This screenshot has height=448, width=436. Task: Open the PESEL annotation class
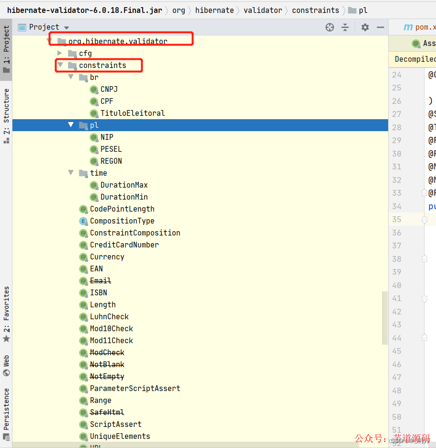[106, 149]
